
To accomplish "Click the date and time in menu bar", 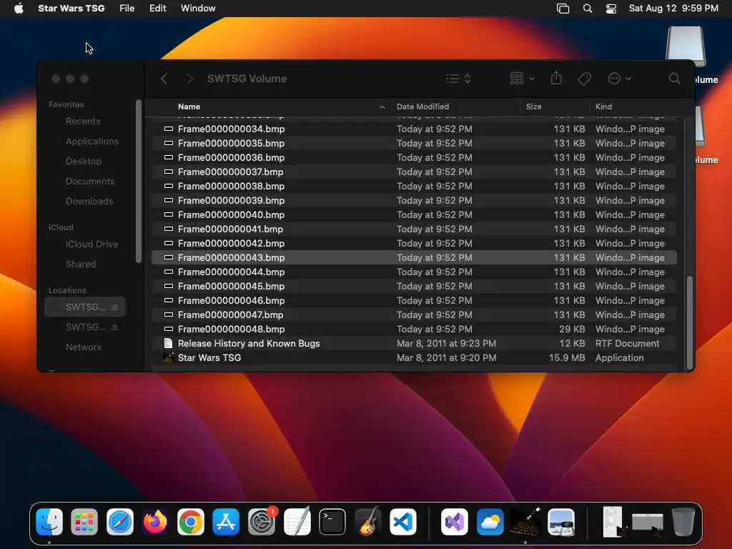I will [673, 9].
